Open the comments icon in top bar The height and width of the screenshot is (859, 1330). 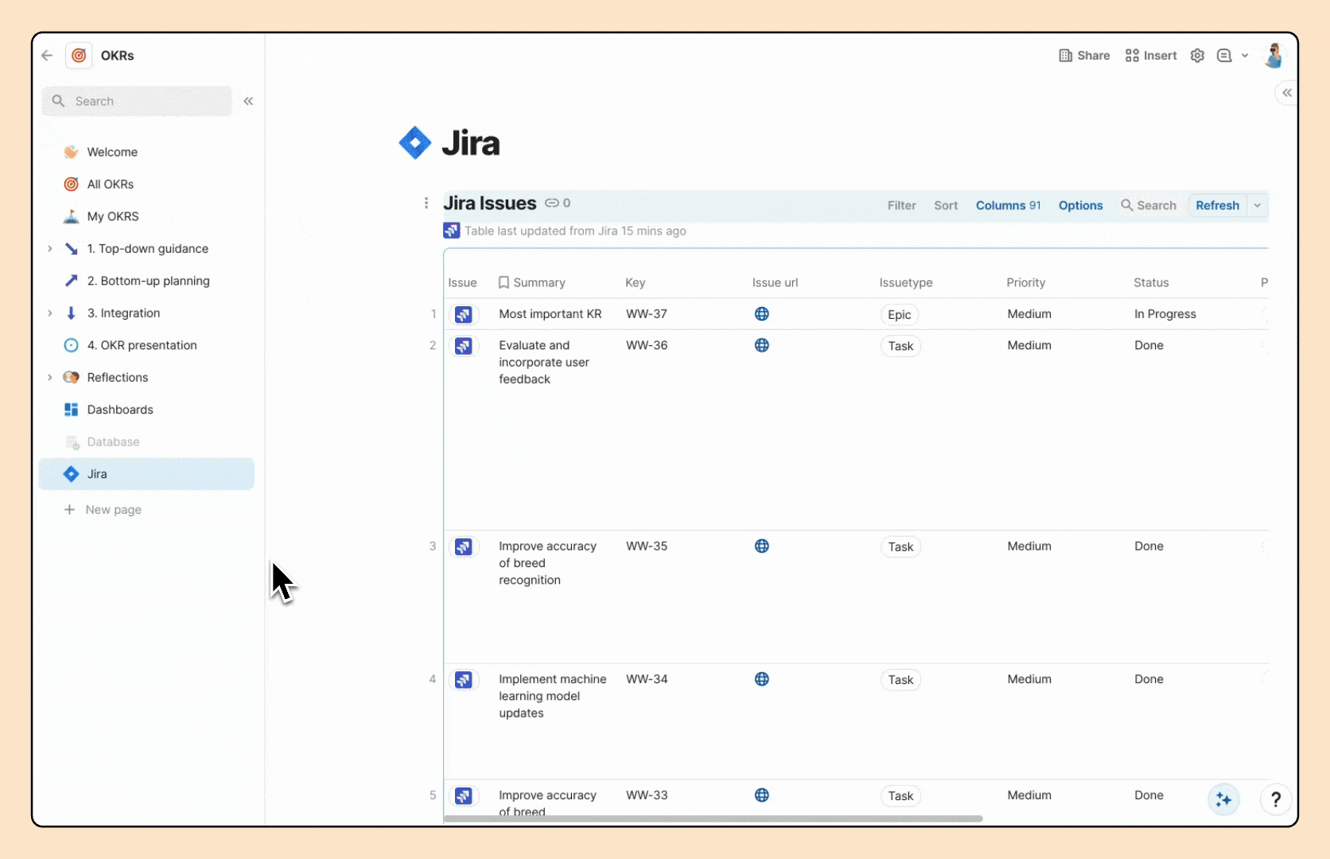1224,56
